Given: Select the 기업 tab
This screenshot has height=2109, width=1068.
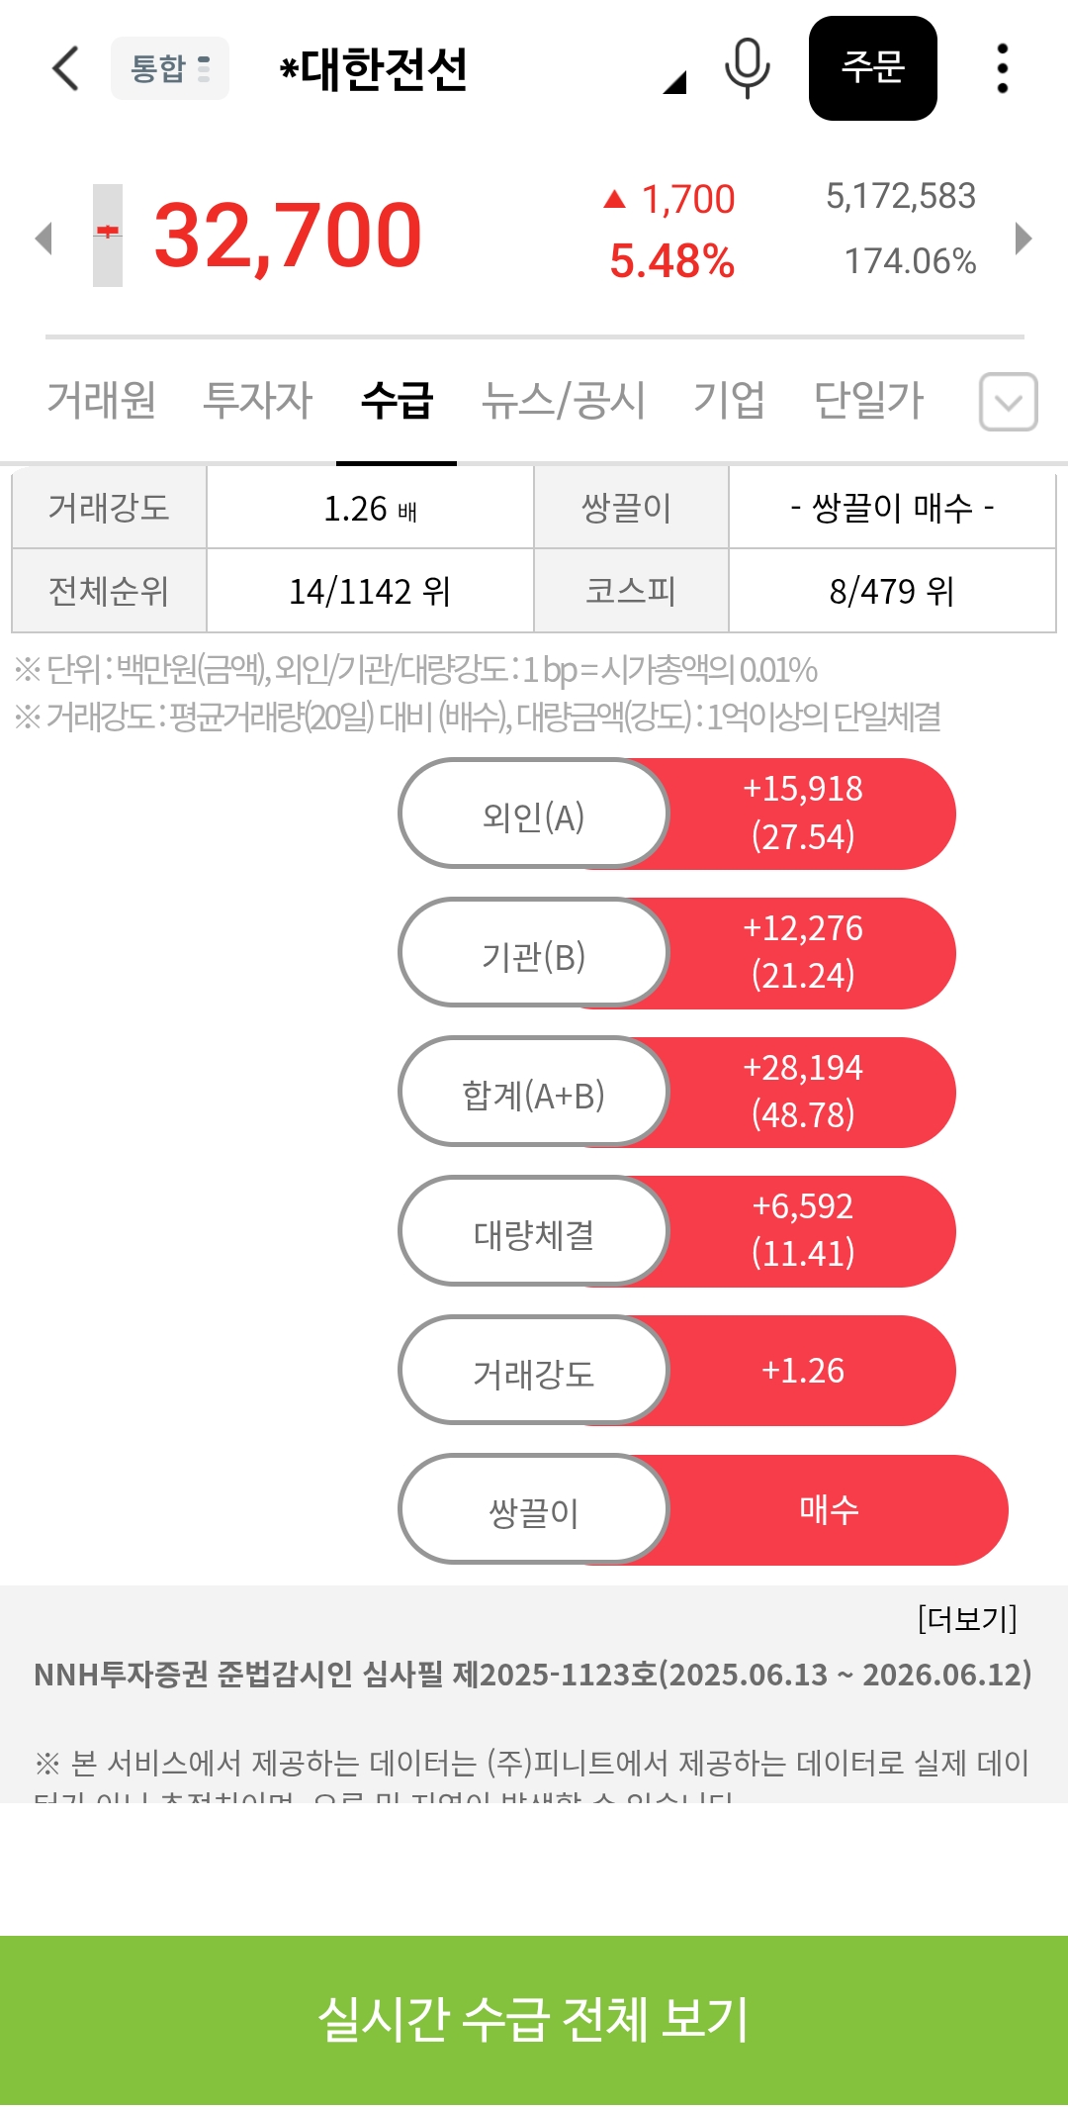Looking at the screenshot, I should pos(729,401).
